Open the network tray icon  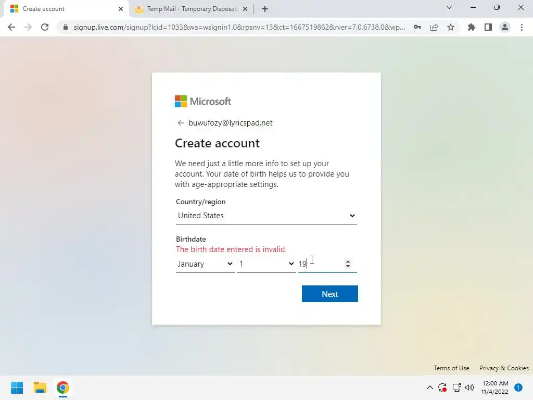tap(456, 387)
